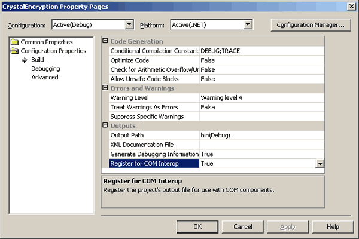Click False value of Allow Unsafe Code Blocks
Viewport: 359px width, 239px height.
pos(261,79)
